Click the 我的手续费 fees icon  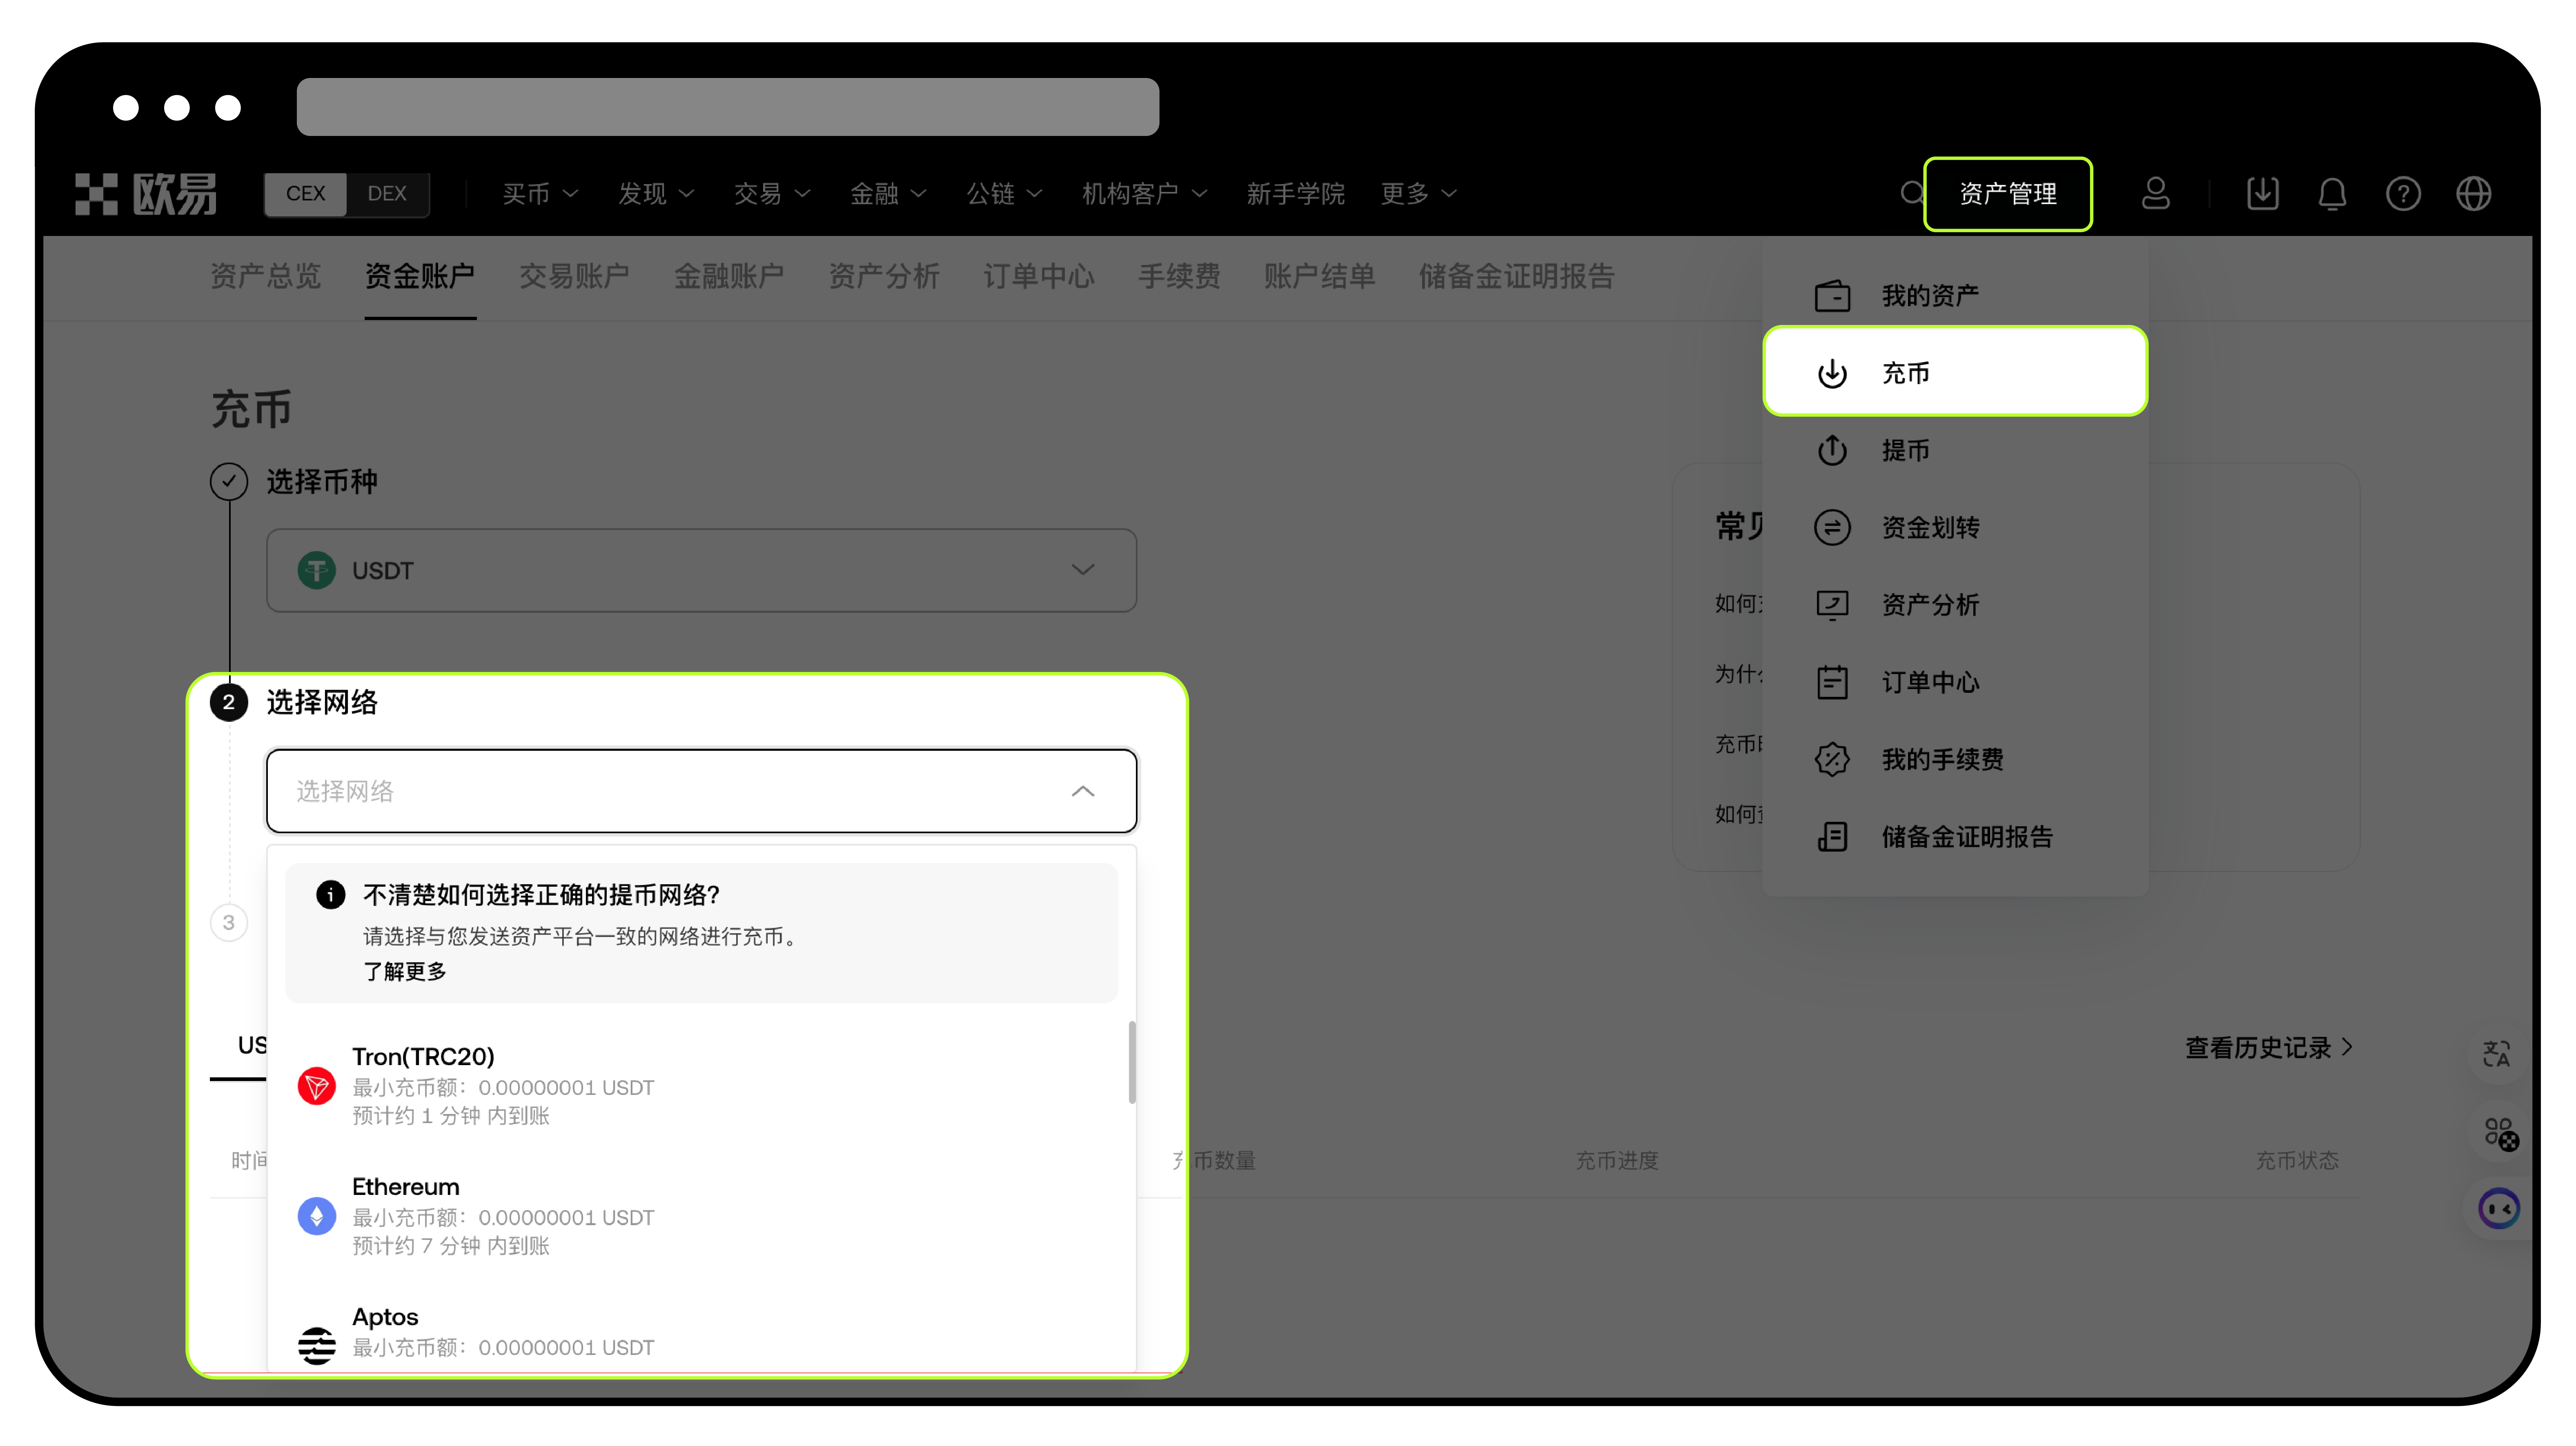[1833, 759]
